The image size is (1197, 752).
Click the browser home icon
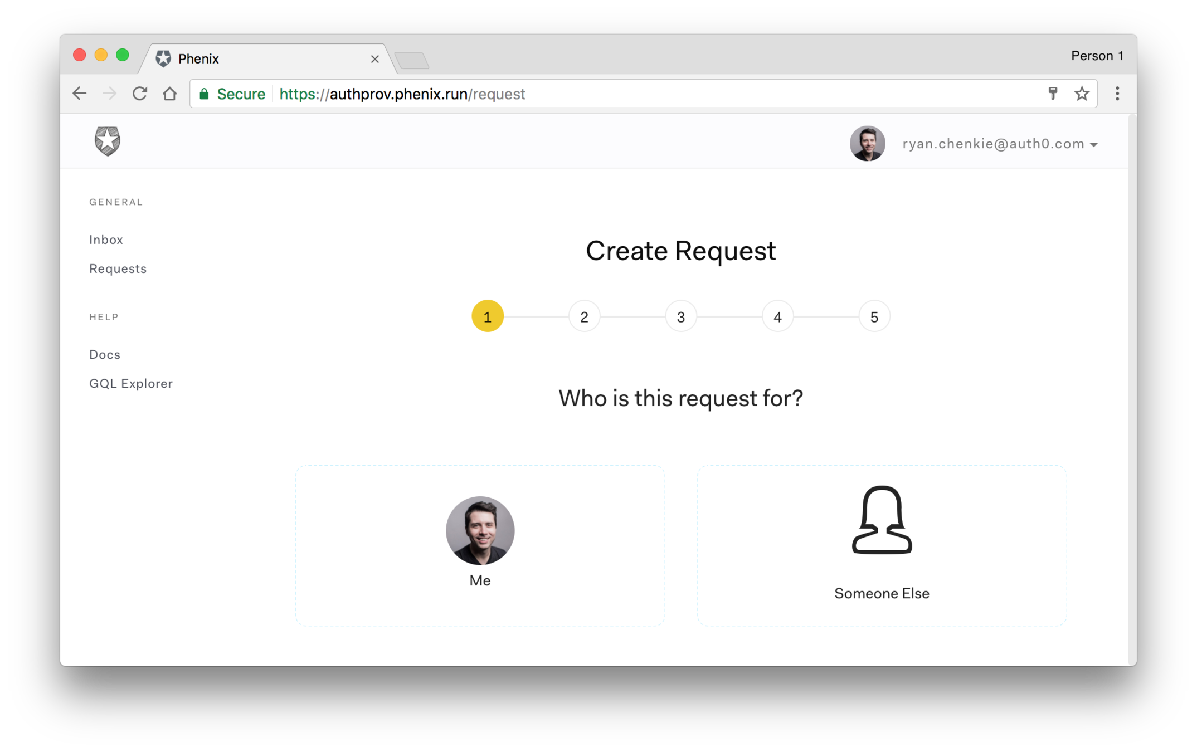(x=170, y=94)
